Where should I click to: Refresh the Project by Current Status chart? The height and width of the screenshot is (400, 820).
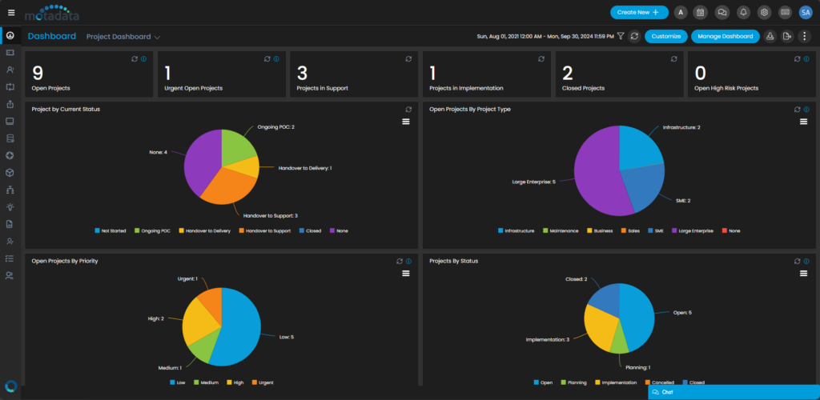[408, 110]
